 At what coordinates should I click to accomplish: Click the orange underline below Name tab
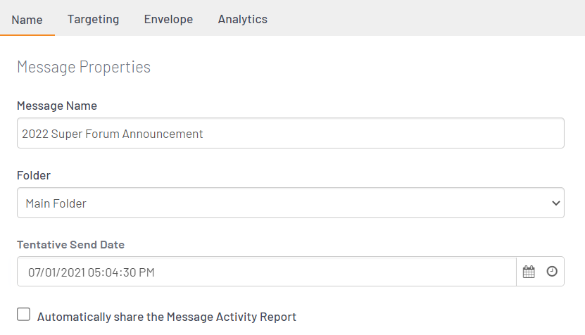(x=27, y=35)
